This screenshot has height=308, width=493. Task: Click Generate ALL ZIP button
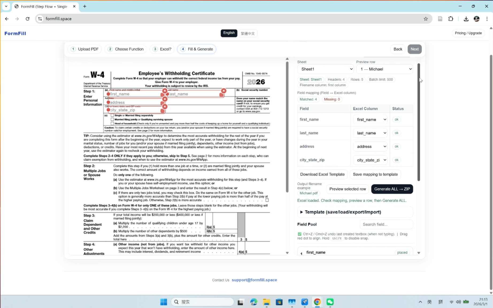click(x=392, y=189)
